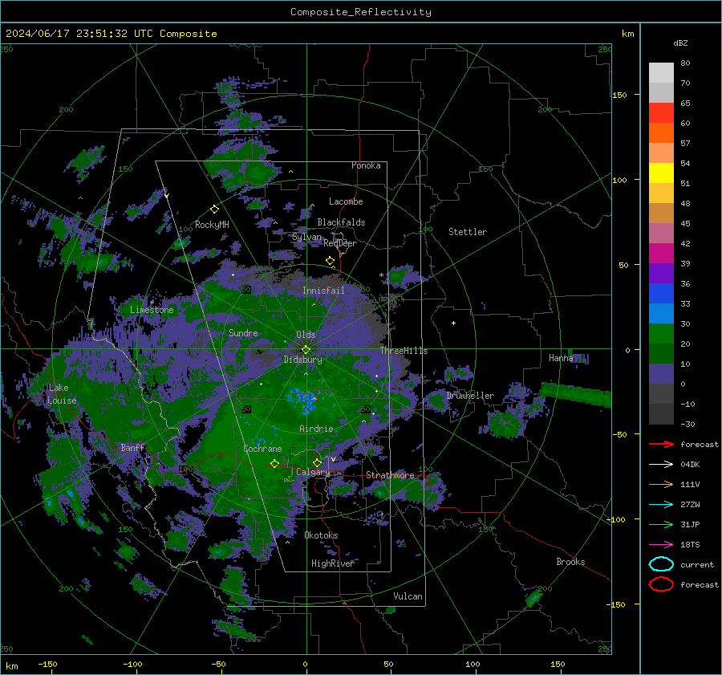
Task: Click the Strathmore city label
Action: click(x=390, y=475)
